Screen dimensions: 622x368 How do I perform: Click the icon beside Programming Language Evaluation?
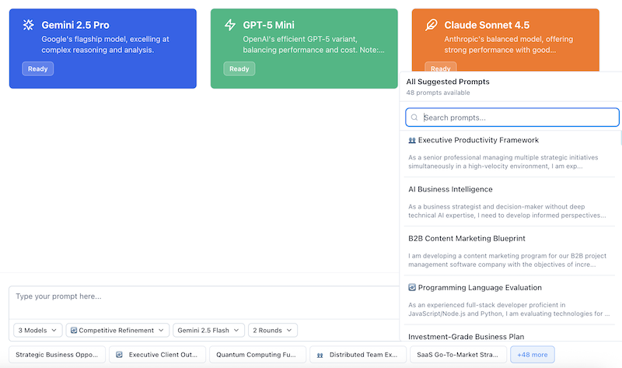[x=412, y=287]
